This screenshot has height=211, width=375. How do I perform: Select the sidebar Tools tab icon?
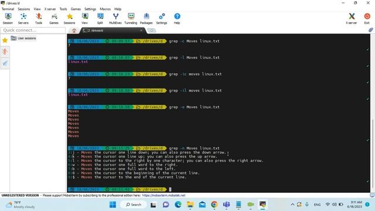point(5,52)
